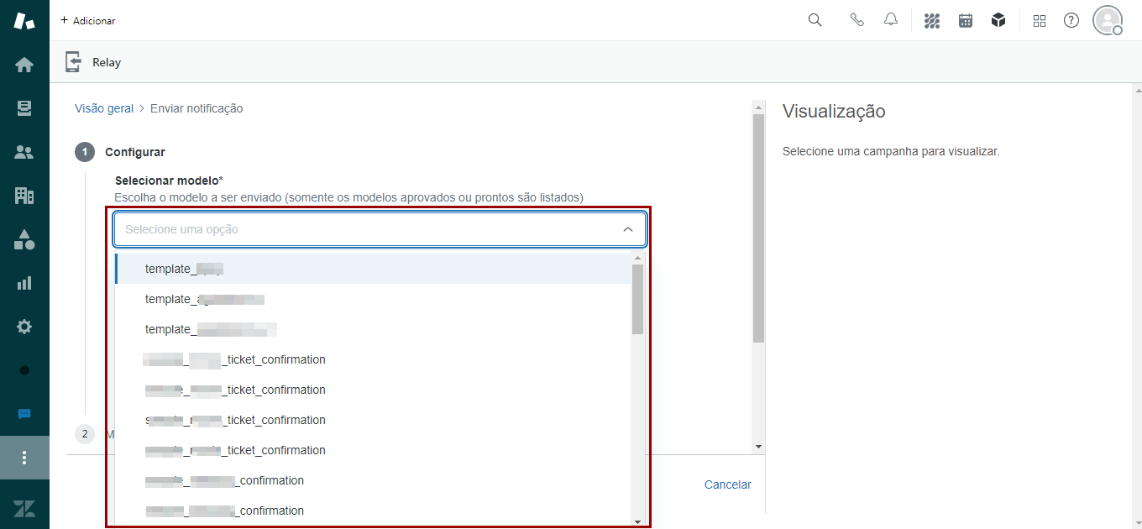Screen dimensions: 1142x529
Task: Open Organizations building icon
Action: (x=24, y=196)
